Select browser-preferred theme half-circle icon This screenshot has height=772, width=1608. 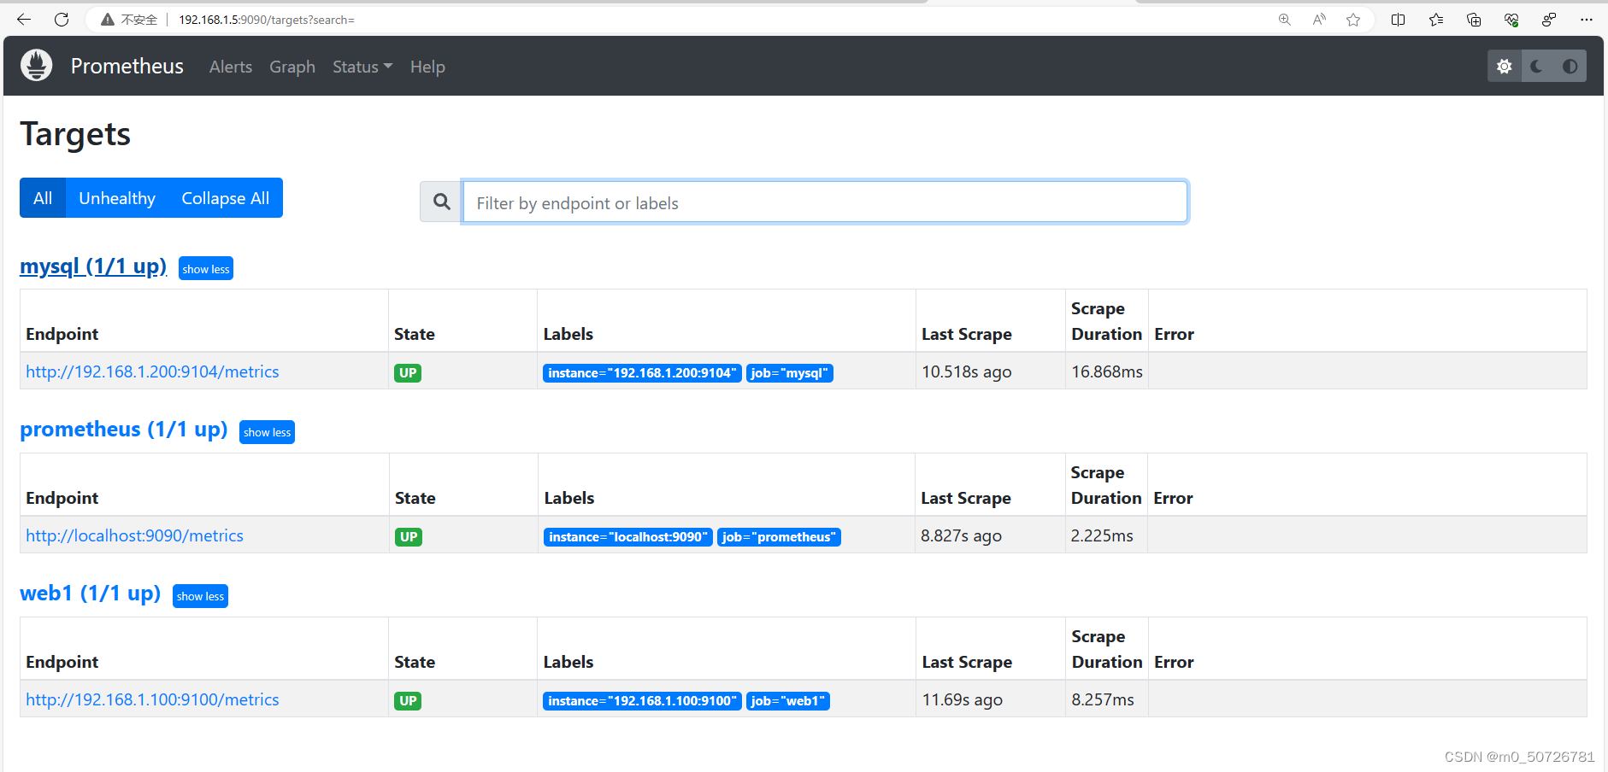coord(1570,66)
